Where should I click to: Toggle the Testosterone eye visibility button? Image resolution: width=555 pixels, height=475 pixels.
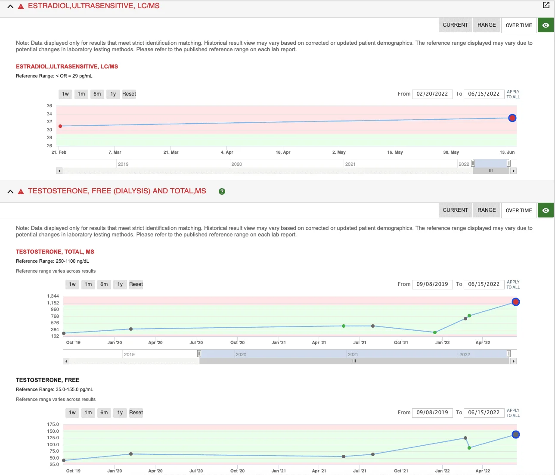[x=546, y=211]
